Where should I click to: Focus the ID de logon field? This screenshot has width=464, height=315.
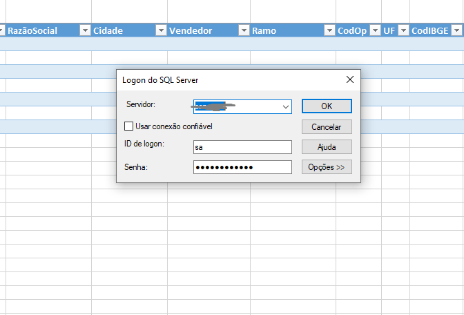(242, 147)
